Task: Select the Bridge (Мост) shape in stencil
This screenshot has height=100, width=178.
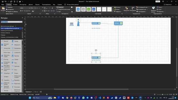Action: [x=14, y=70]
